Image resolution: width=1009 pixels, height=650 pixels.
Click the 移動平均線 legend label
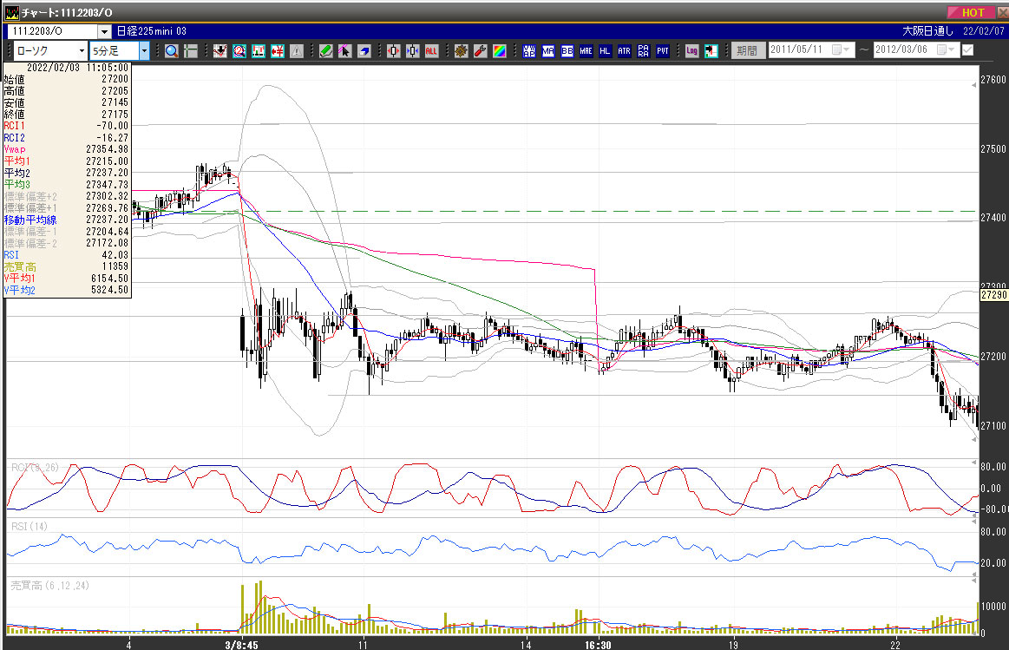30,220
